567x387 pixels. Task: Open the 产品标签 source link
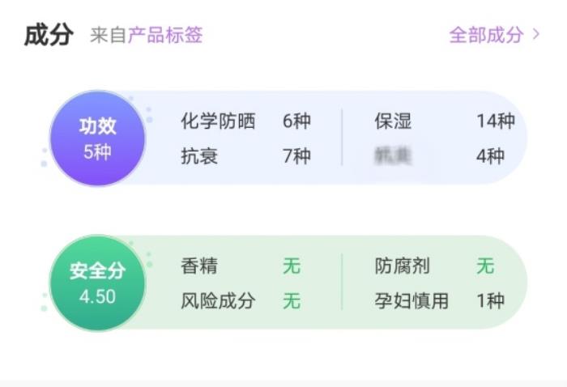click(x=165, y=35)
